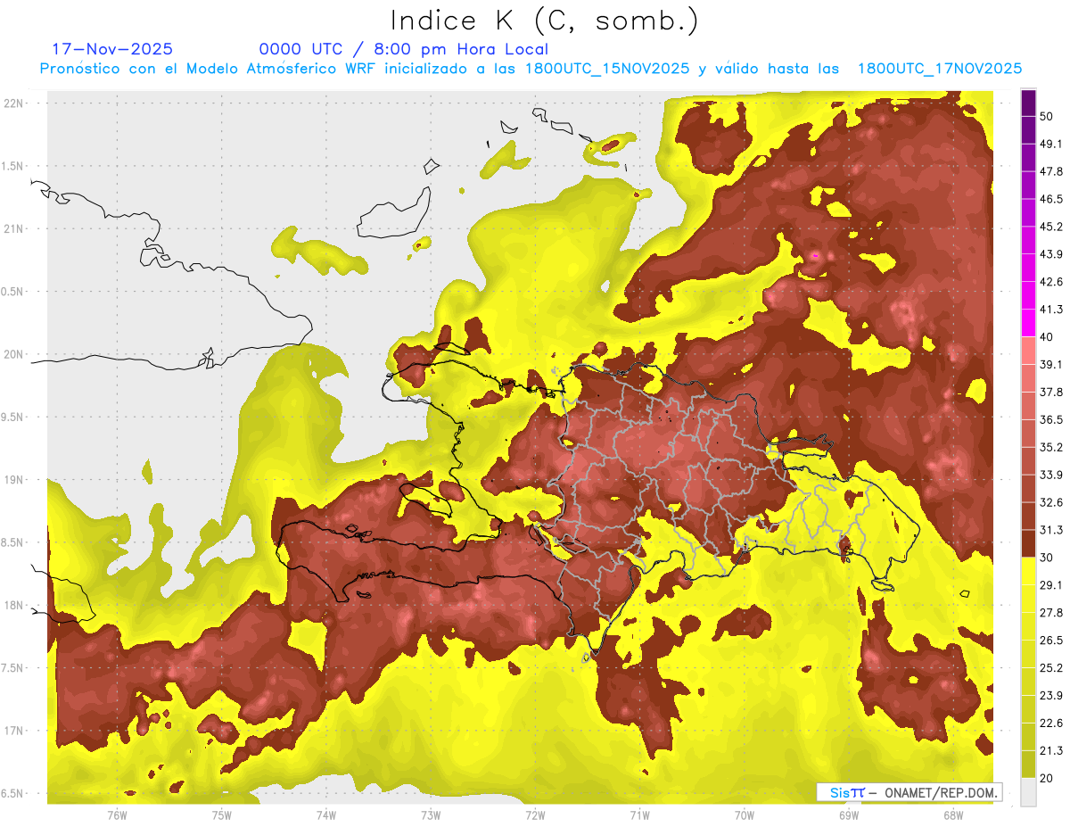Select the title 'Indice K (C, somb.)'
This screenshot has height=827, width=1070.
(x=545, y=20)
